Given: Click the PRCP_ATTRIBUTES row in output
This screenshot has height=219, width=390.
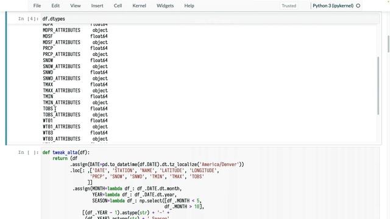Looking at the screenshot, I should coord(75,54).
